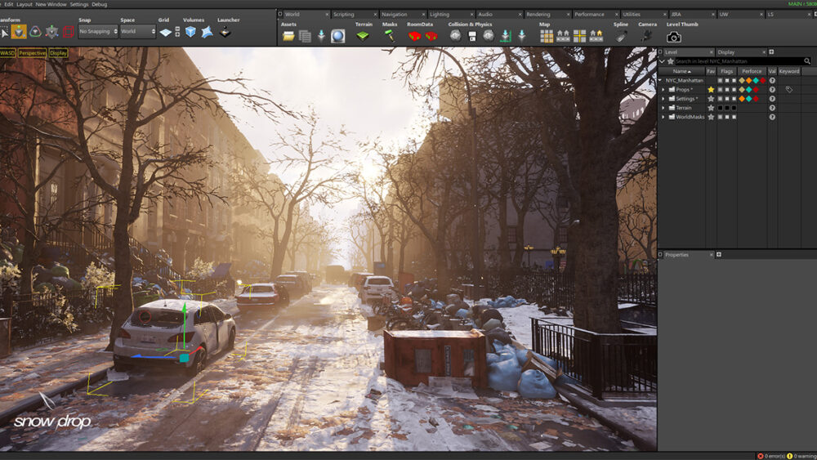Click the Flags column header
This screenshot has height=460, width=817.
pyautogui.click(x=726, y=71)
